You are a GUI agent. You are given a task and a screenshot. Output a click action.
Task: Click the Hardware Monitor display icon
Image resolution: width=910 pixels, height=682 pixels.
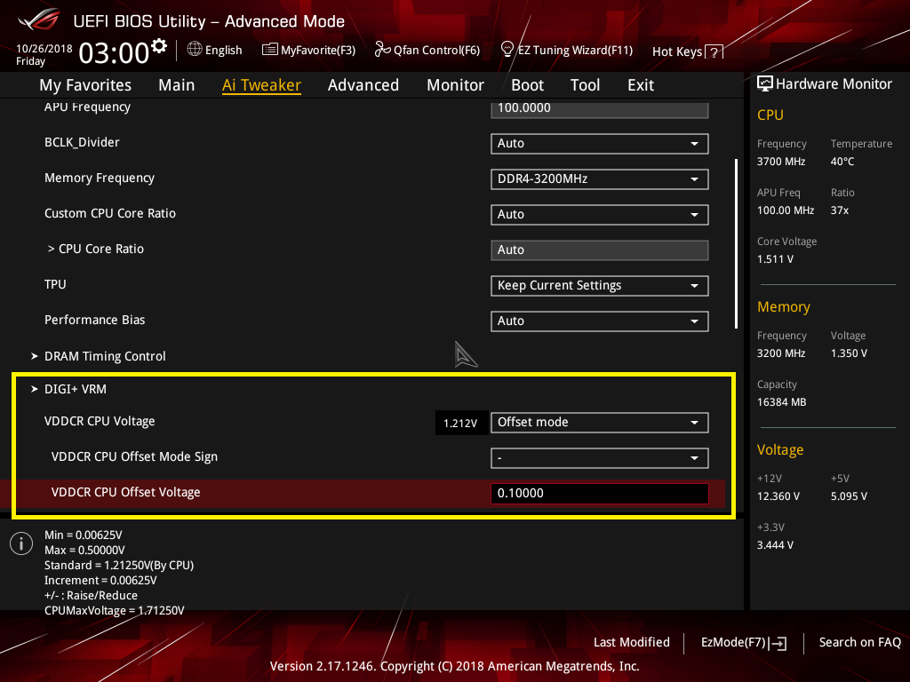coord(765,84)
